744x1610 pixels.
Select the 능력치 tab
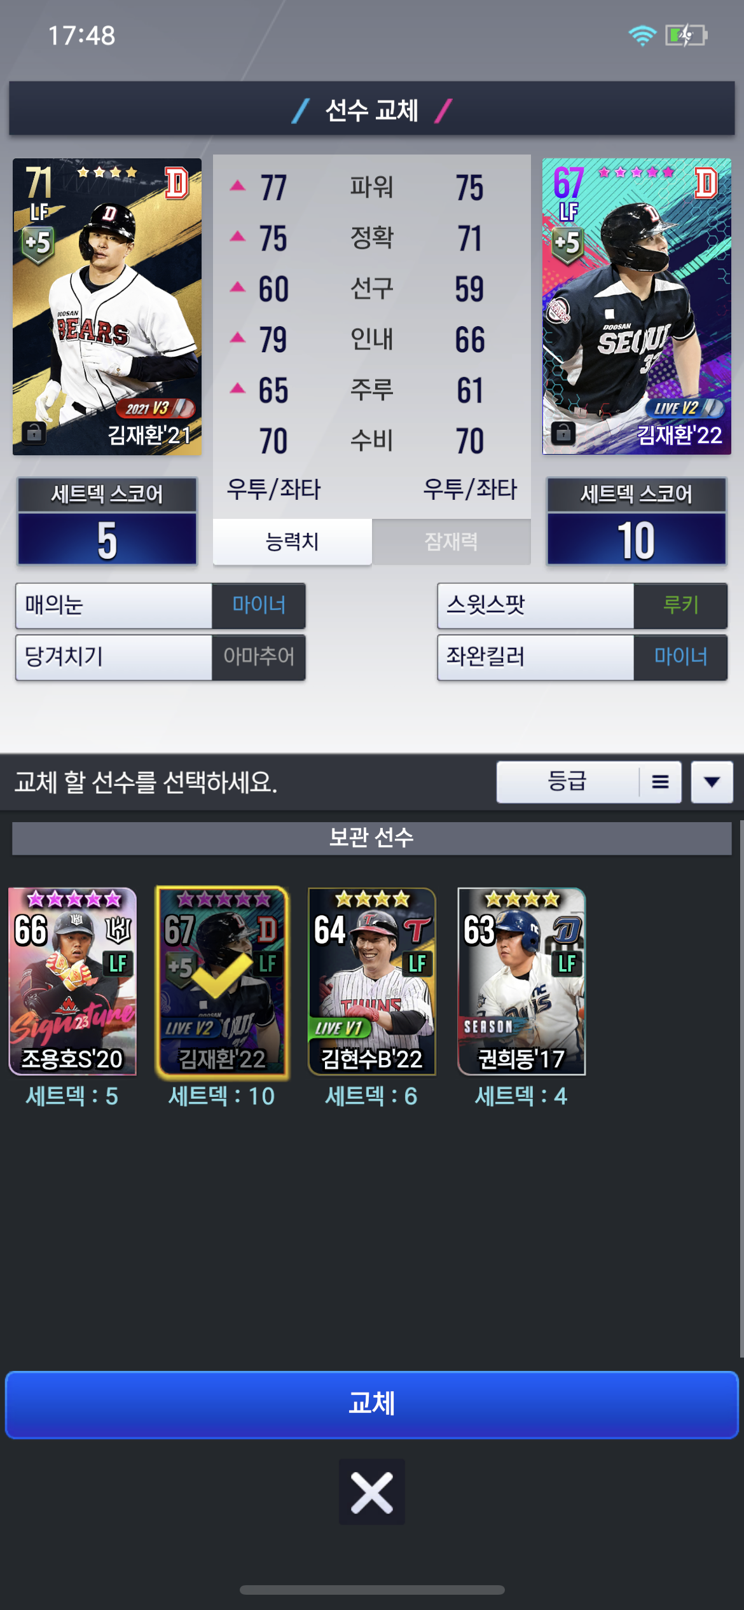292,542
